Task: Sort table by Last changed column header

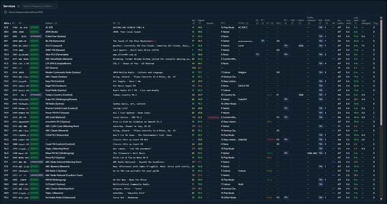Action: click(x=366, y=22)
